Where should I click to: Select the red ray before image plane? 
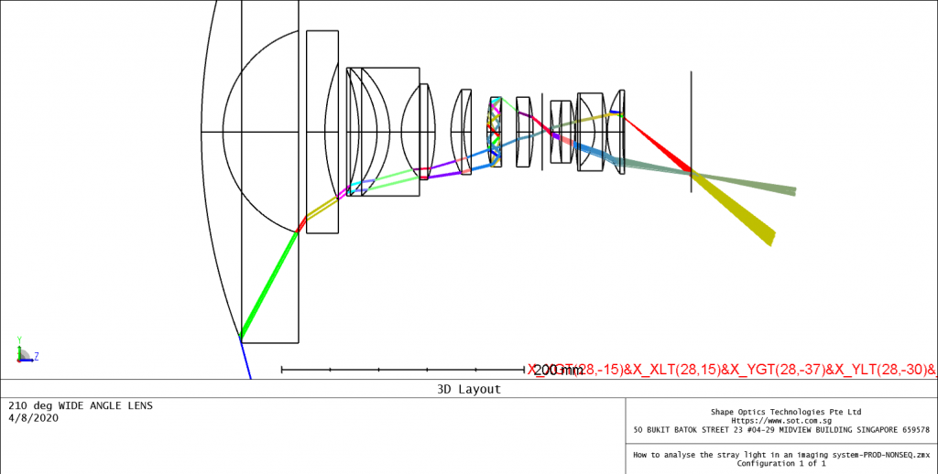(660, 145)
